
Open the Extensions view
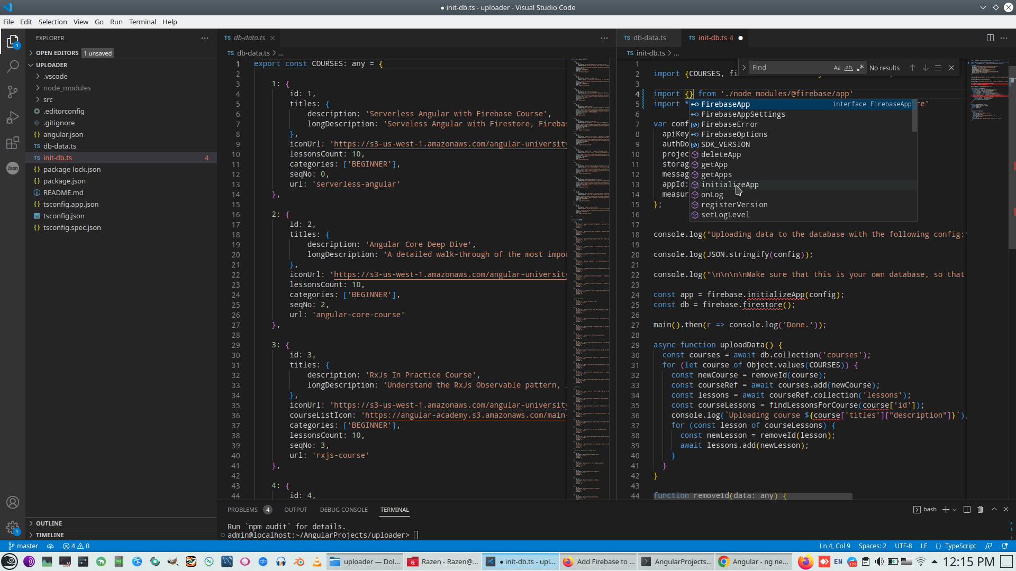[x=13, y=143]
